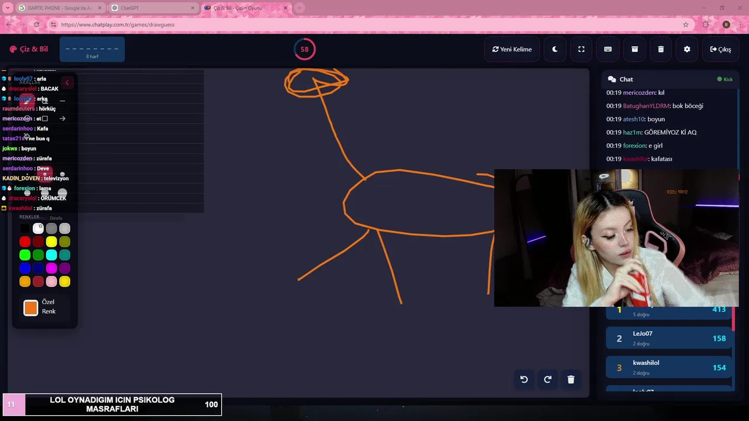
Task: Redo the stroke with the redo arrow
Action: 548,379
